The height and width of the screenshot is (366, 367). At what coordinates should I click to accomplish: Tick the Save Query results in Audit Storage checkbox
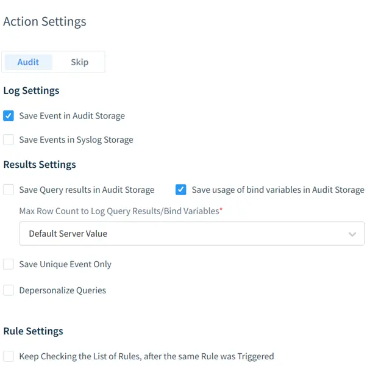(x=9, y=190)
